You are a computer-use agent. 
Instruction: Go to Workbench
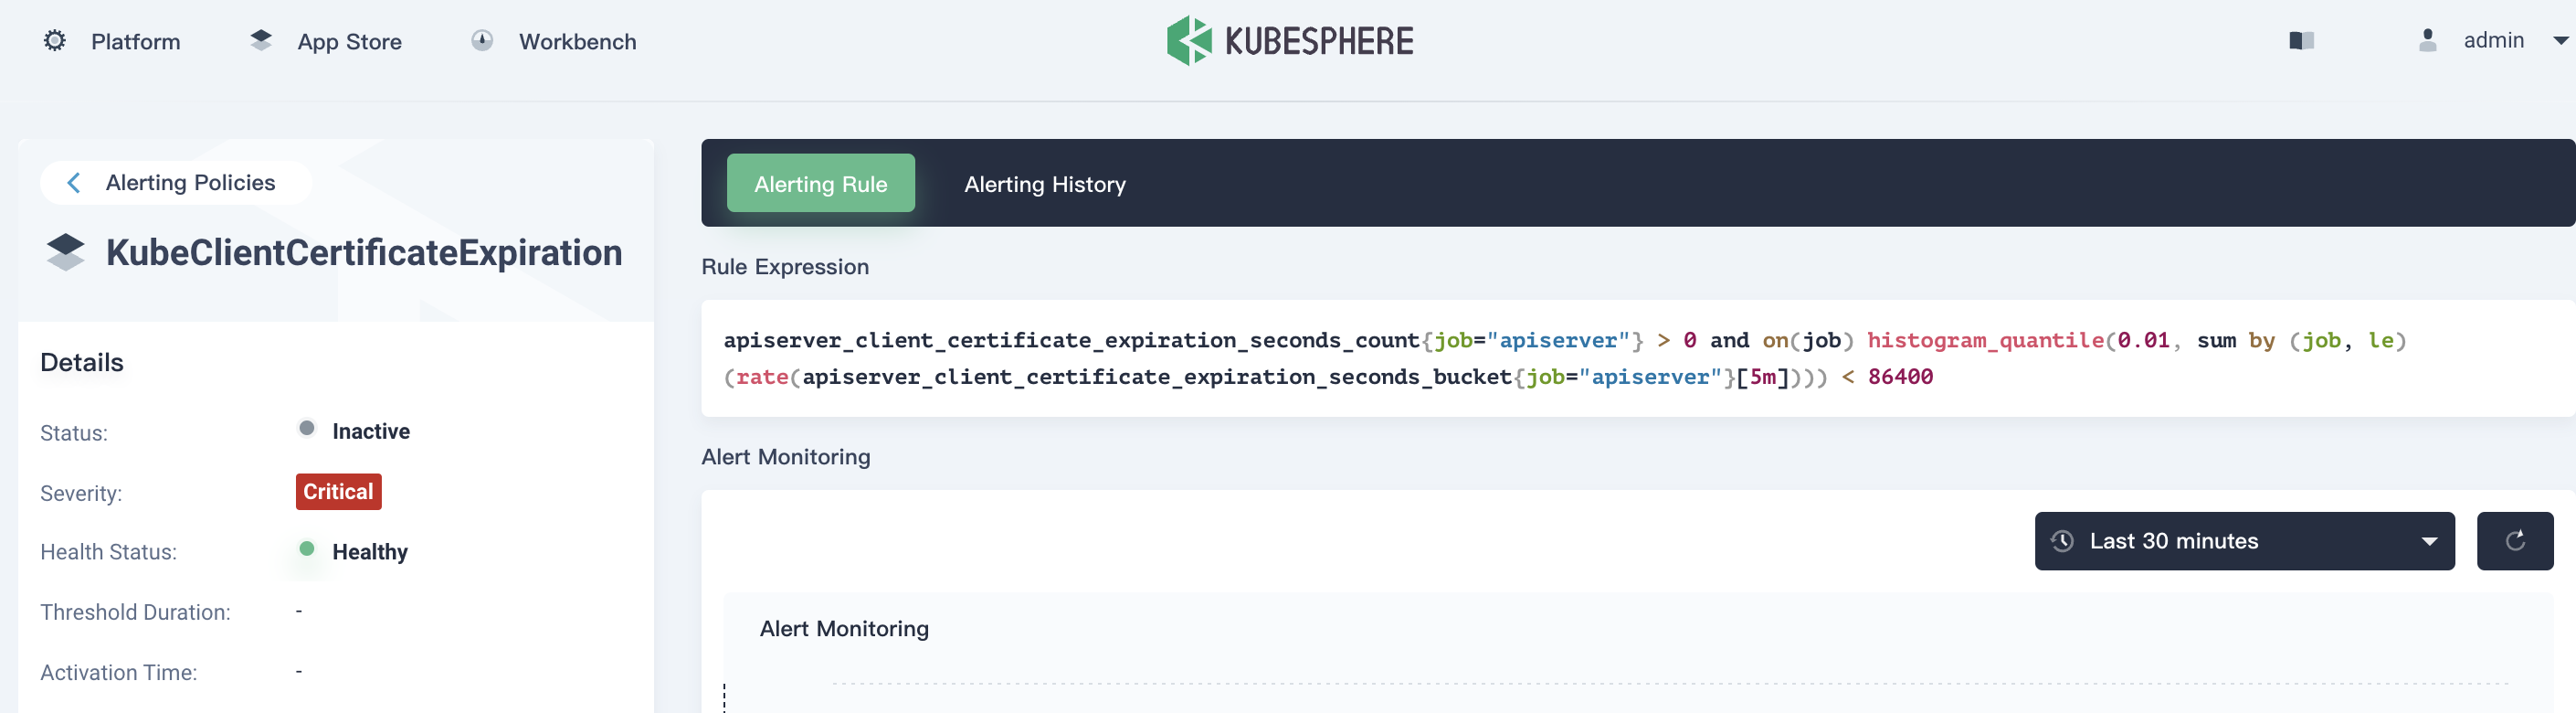(577, 42)
